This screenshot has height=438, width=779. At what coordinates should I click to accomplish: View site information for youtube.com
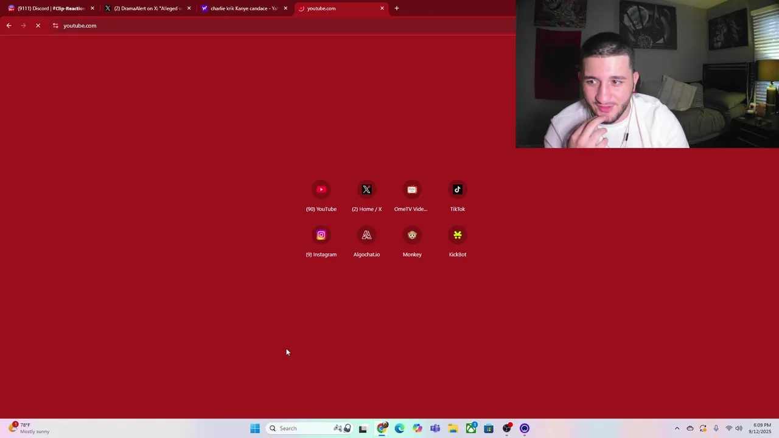pos(55,26)
